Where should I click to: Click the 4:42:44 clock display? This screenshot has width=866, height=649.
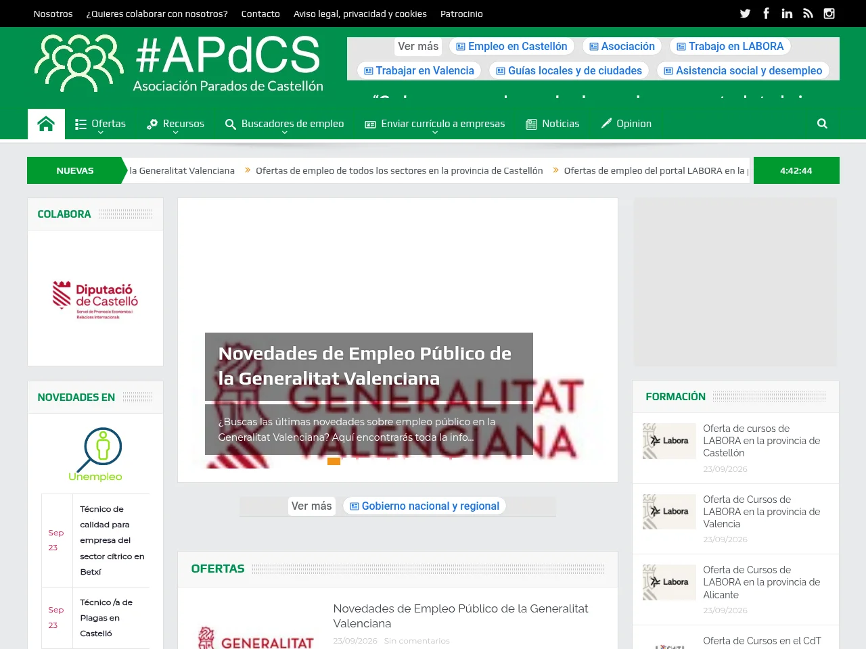tap(796, 170)
